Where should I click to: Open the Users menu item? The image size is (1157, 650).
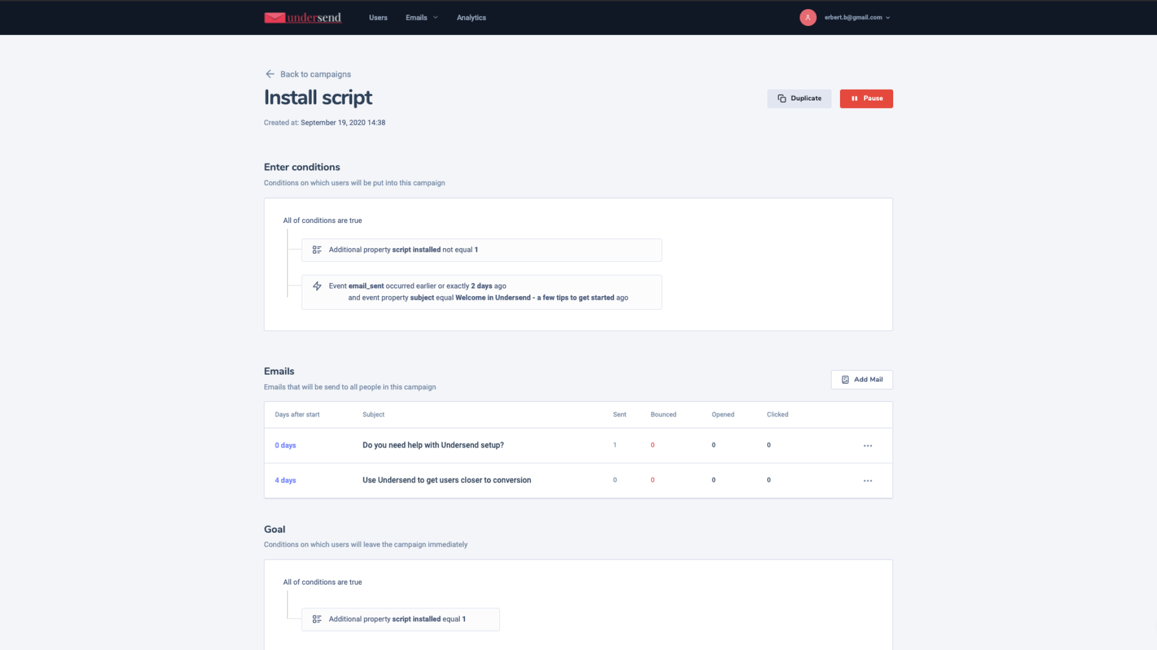coord(378,17)
